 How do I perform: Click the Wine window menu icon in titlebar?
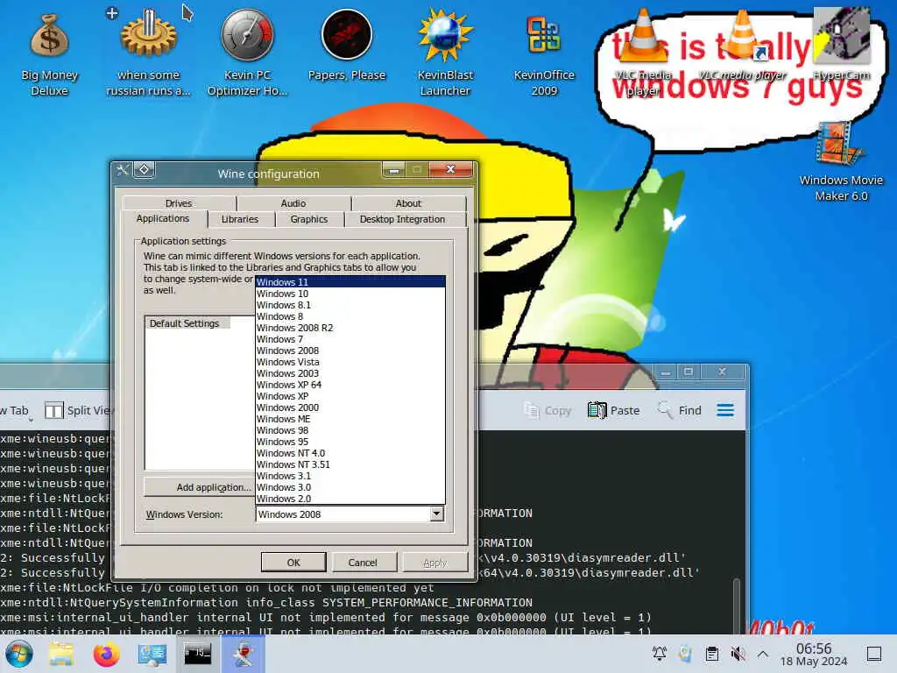[123, 169]
